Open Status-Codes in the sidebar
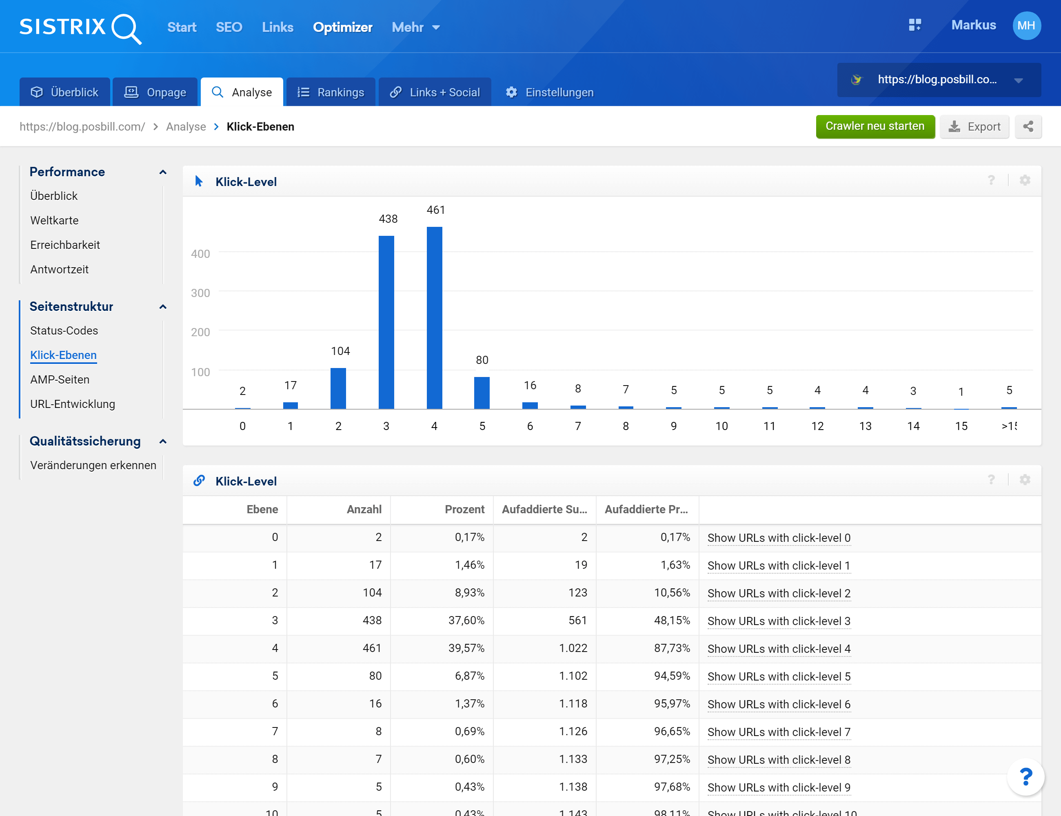The height and width of the screenshot is (816, 1061). (x=64, y=331)
